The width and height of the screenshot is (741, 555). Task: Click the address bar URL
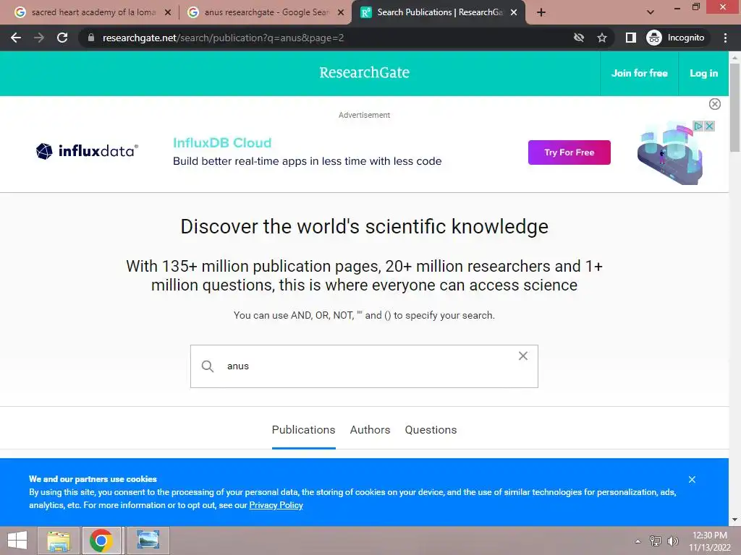click(223, 38)
